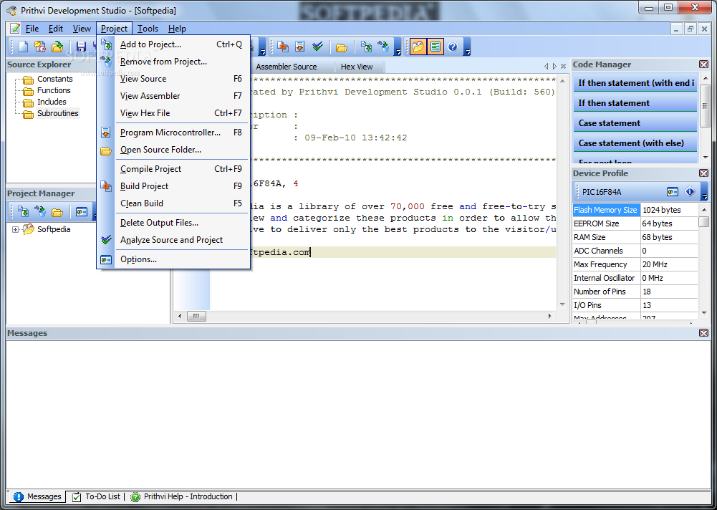Click the folder icon in Project Manager toolbar
Screen dimensions: 717x510
pyautogui.click(x=57, y=212)
